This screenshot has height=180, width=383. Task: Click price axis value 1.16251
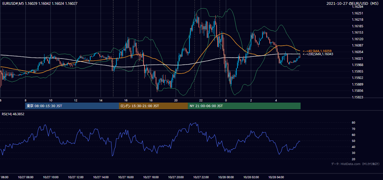[x=358, y=13]
